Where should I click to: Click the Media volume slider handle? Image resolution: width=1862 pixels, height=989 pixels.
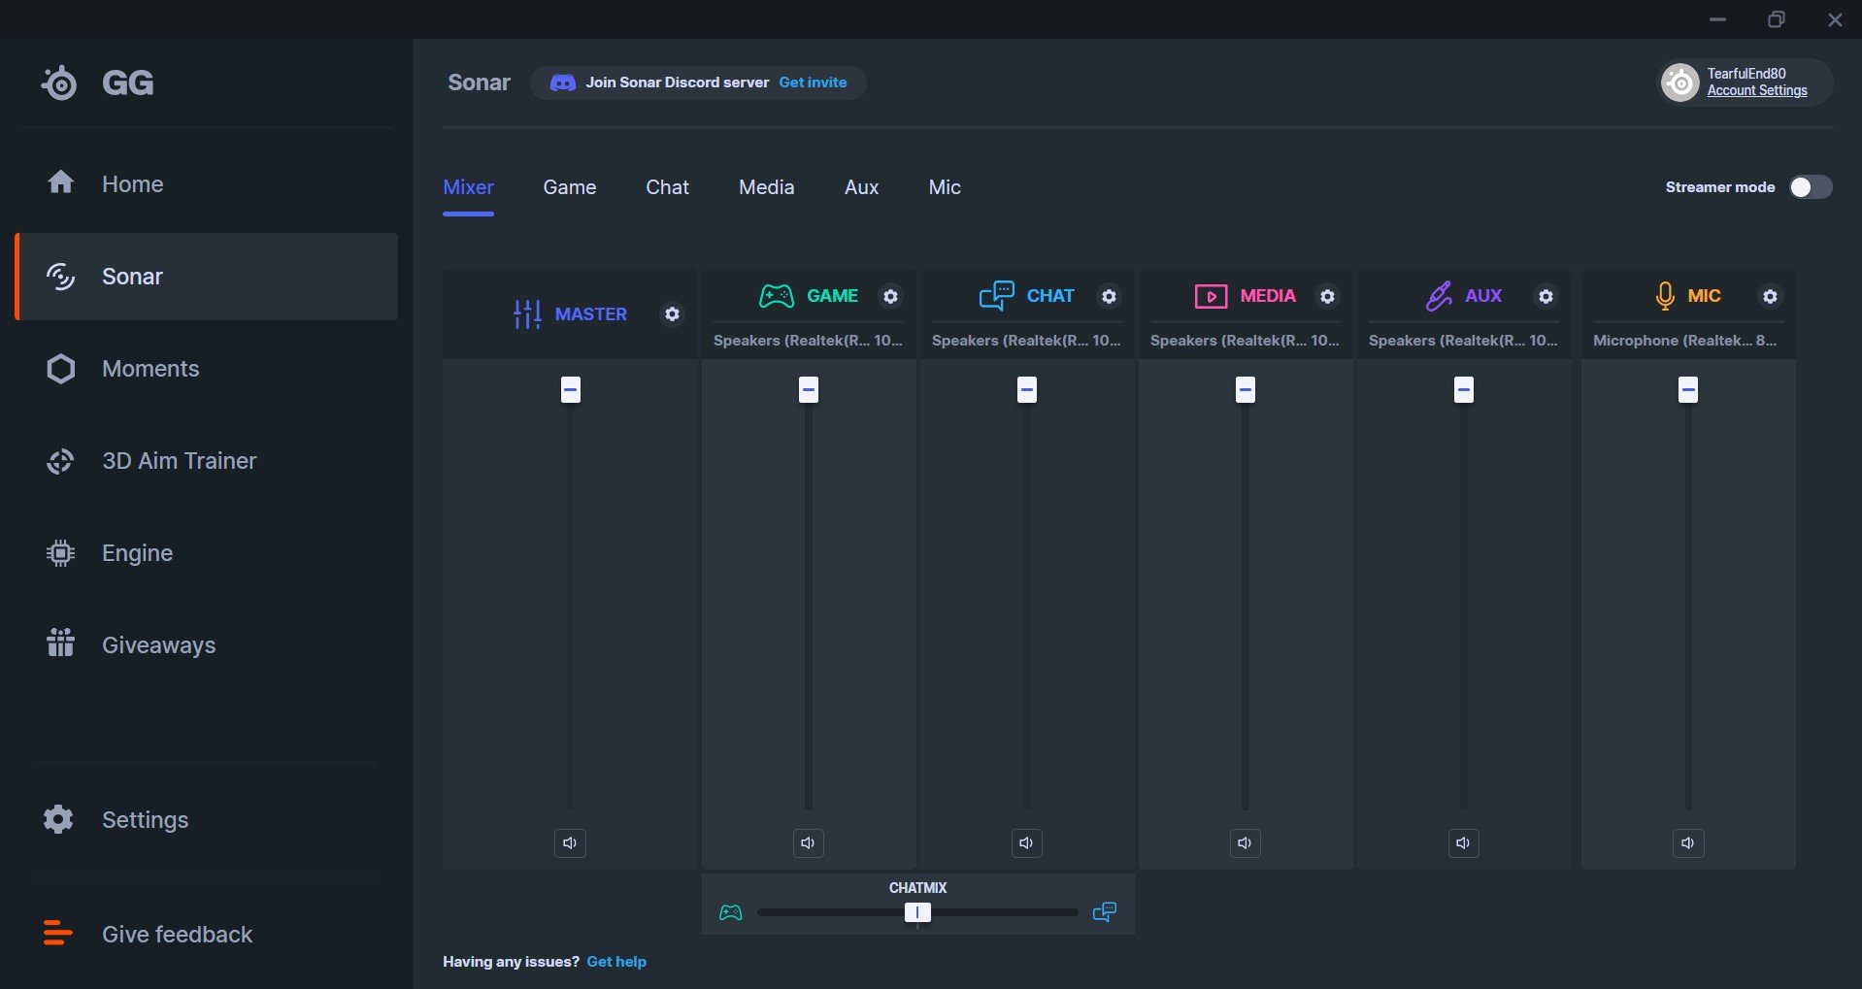1246,390
